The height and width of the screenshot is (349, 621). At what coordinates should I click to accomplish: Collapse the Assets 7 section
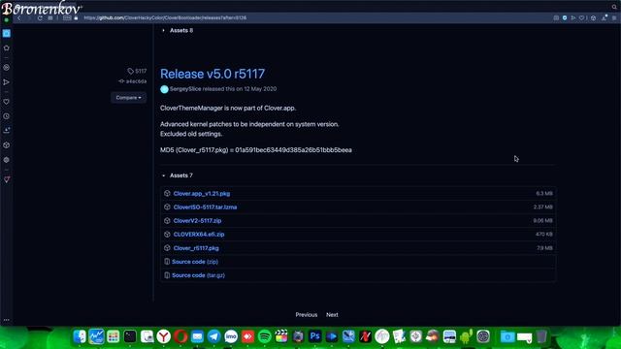(x=178, y=175)
